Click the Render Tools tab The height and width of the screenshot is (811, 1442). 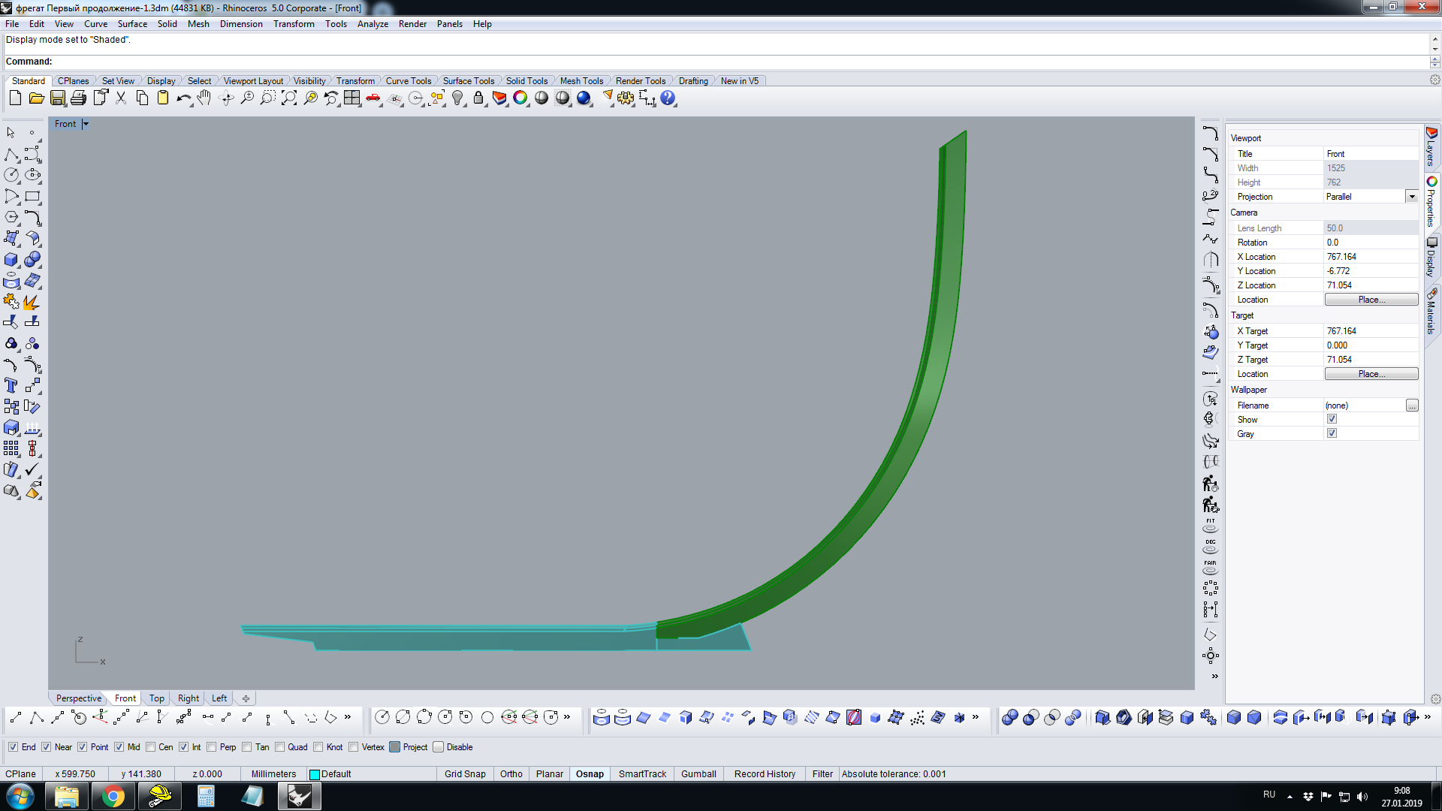tap(639, 80)
